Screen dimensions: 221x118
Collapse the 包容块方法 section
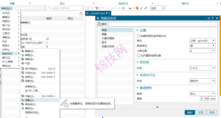point(138,75)
